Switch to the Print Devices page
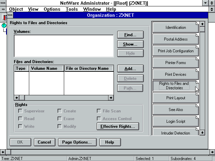This screenshot has height=161, width=215. 176,74
